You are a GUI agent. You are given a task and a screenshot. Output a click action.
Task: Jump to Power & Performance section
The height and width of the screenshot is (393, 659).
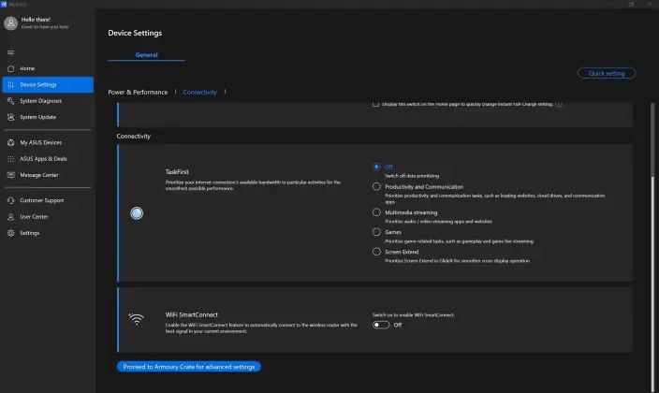[x=138, y=92]
